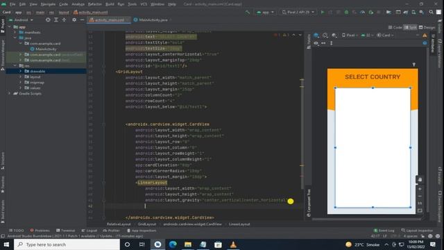Click the design warning triangle icon
Viewport: 444px width, 250px height.
(425, 35)
